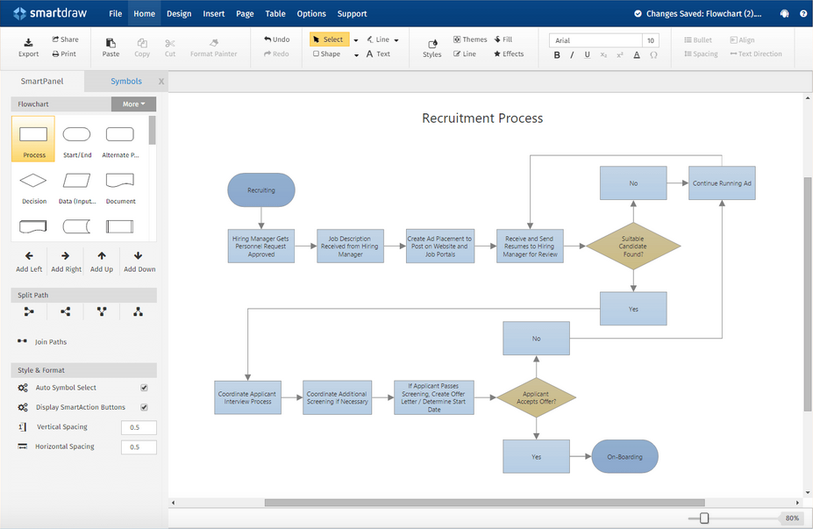Screen dimensions: 813x529
Task: Click the Paste button
Action: coord(111,47)
